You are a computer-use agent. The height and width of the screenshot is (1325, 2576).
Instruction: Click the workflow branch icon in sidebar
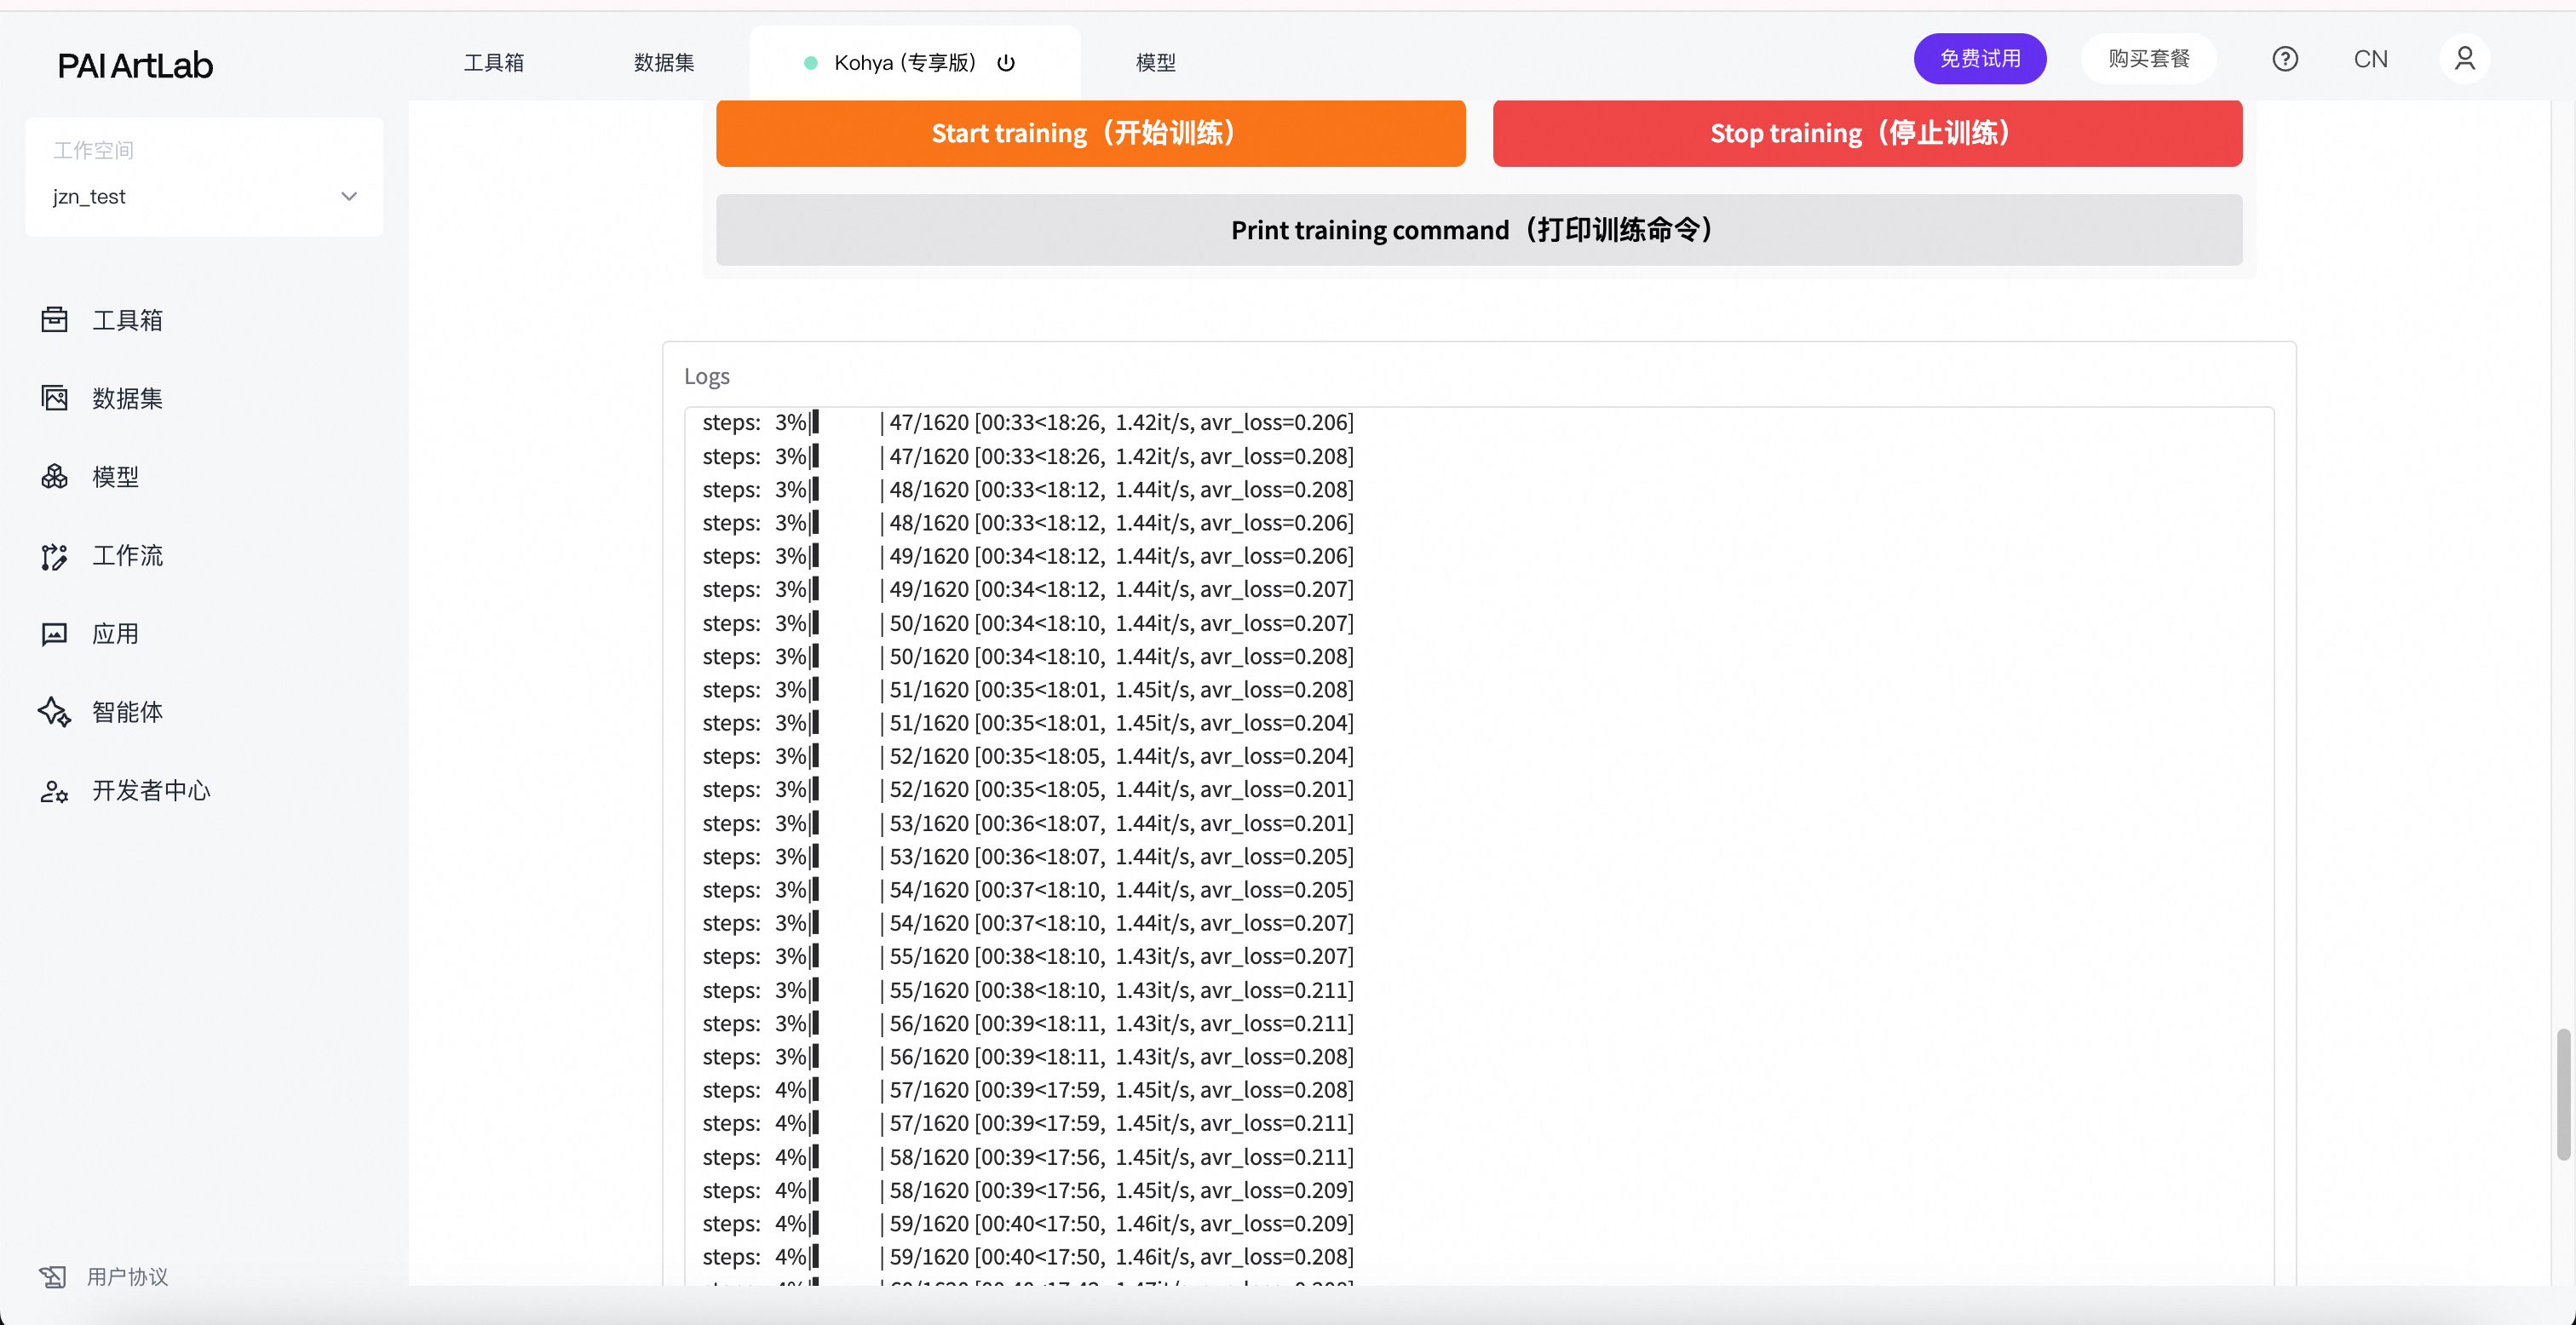[x=54, y=556]
